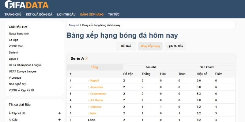Open Serie A in Giải Đấu Hot list
The image size is (245, 122).
point(13,52)
